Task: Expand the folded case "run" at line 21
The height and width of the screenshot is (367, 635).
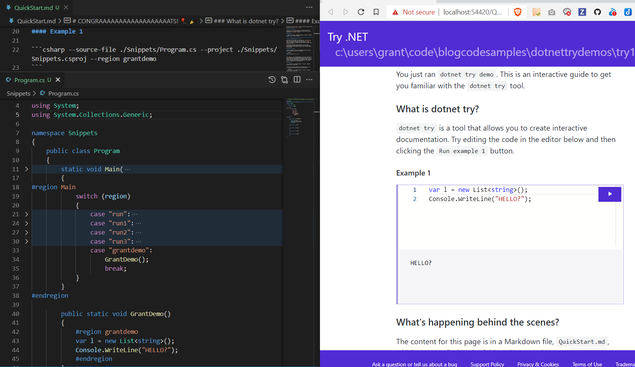Action: (x=26, y=214)
